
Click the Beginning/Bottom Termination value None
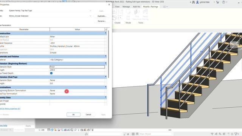(x=77, y=91)
